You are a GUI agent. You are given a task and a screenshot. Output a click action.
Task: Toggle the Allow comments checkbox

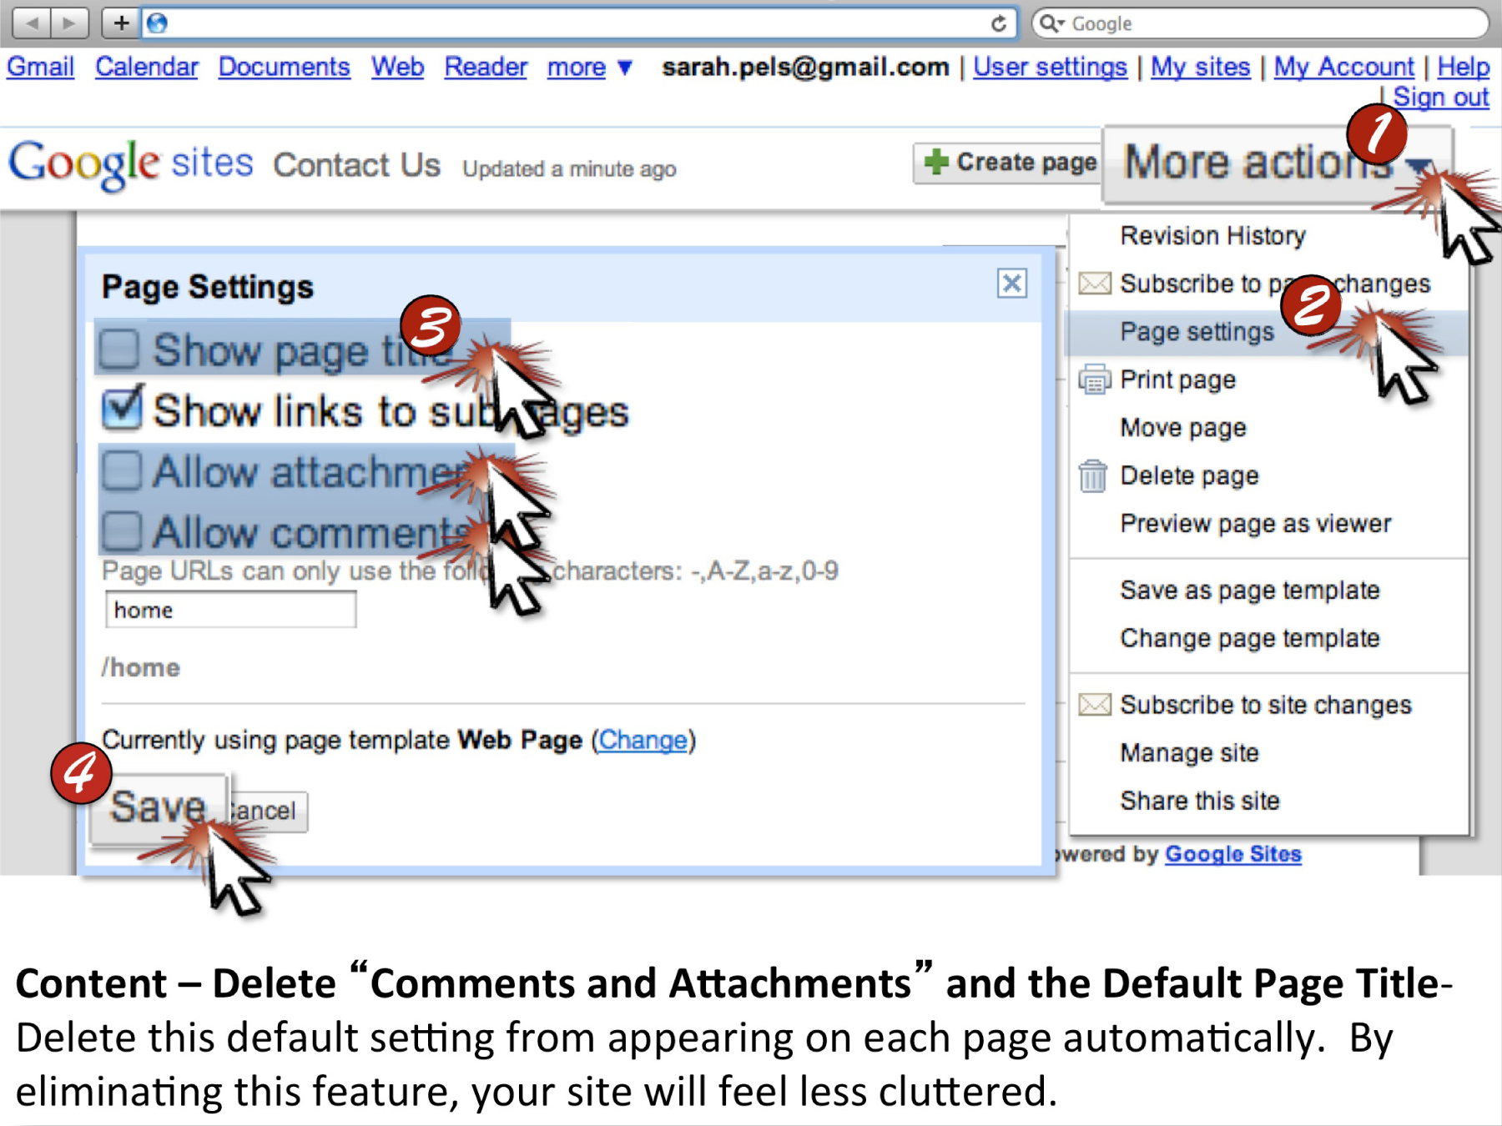[x=122, y=531]
